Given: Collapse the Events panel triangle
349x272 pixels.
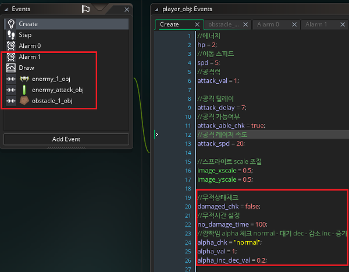Looking at the screenshot, I should click(x=6, y=9).
